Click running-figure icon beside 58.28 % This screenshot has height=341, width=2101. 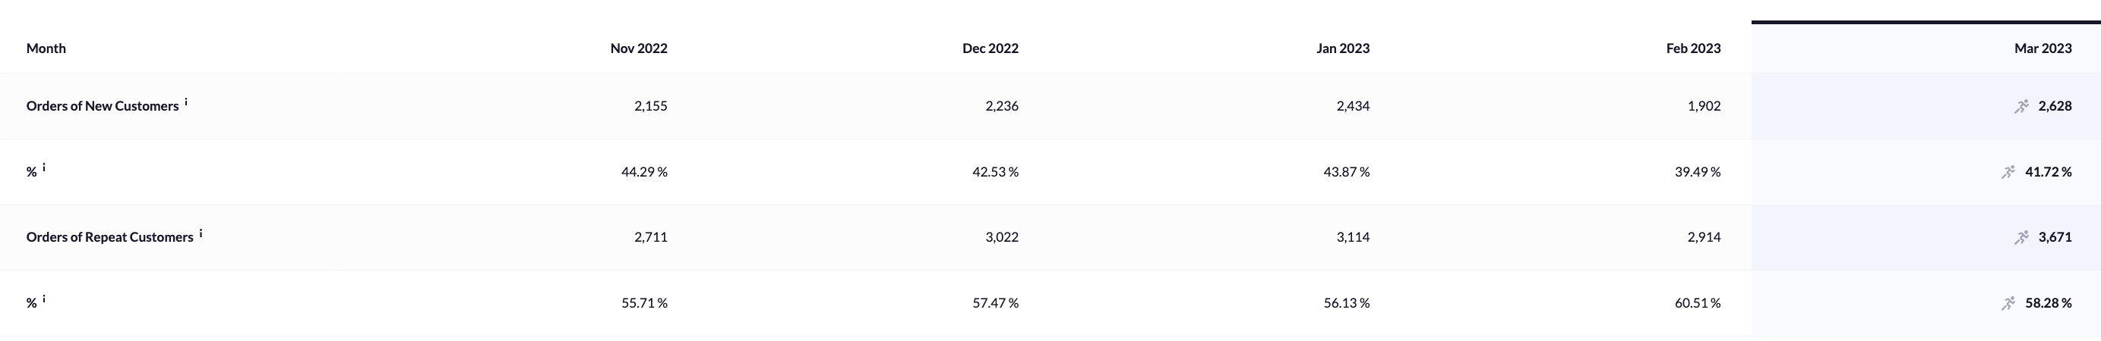tap(2008, 303)
